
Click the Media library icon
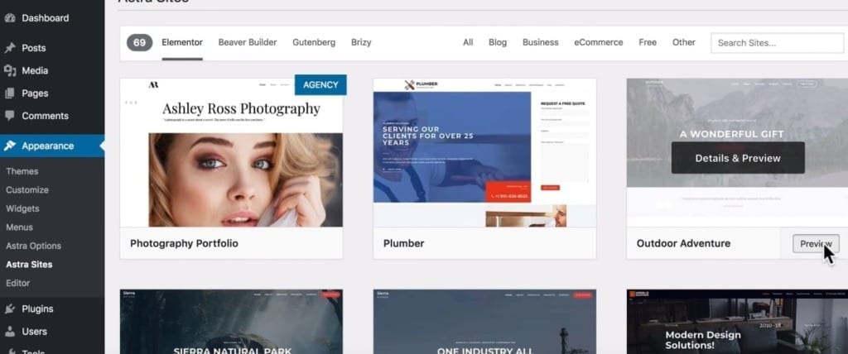pos(10,70)
